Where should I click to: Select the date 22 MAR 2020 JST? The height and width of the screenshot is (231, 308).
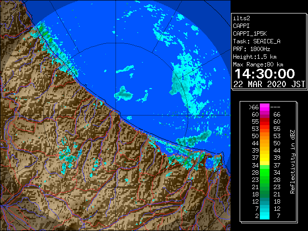point(269,84)
